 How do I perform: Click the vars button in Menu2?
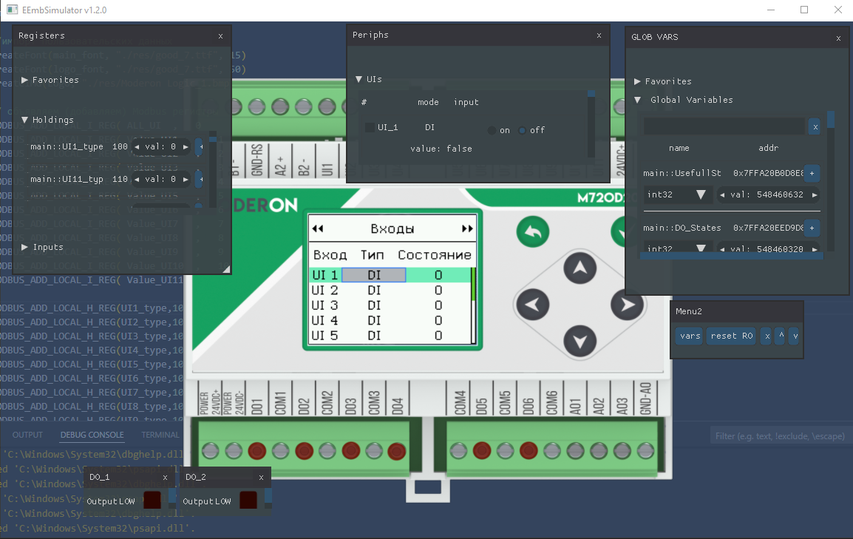(x=690, y=336)
